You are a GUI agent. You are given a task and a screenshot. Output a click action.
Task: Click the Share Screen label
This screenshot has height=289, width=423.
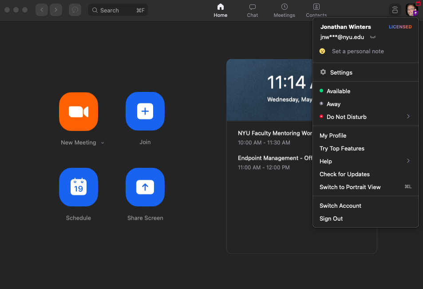(145, 218)
